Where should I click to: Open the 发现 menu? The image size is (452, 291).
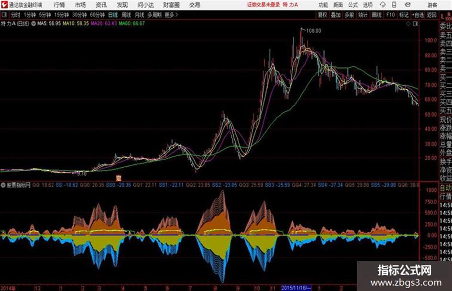click(x=122, y=5)
